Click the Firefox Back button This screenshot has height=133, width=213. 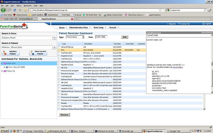(x=3, y=10)
